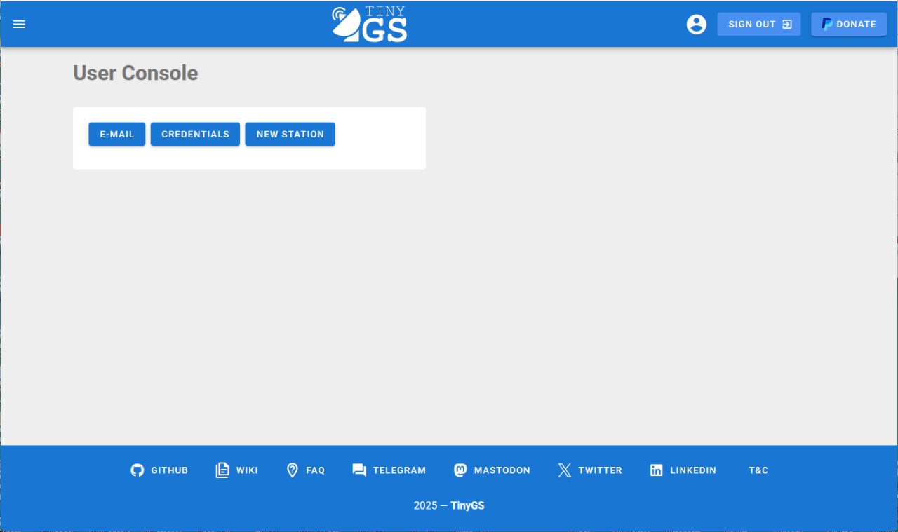The image size is (898, 532).
Task: Click the TinyGS logo in the header
Action: pyautogui.click(x=369, y=24)
